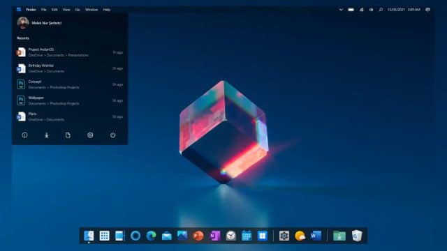Launch Word from the dock
Image resolution: width=447 pixels, height=251 pixels.
click(x=316, y=236)
